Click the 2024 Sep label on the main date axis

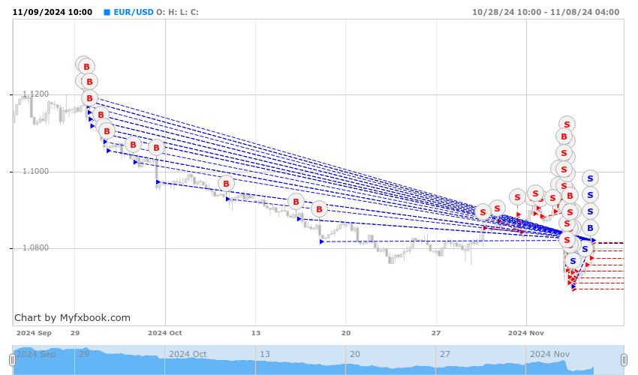coord(34,333)
